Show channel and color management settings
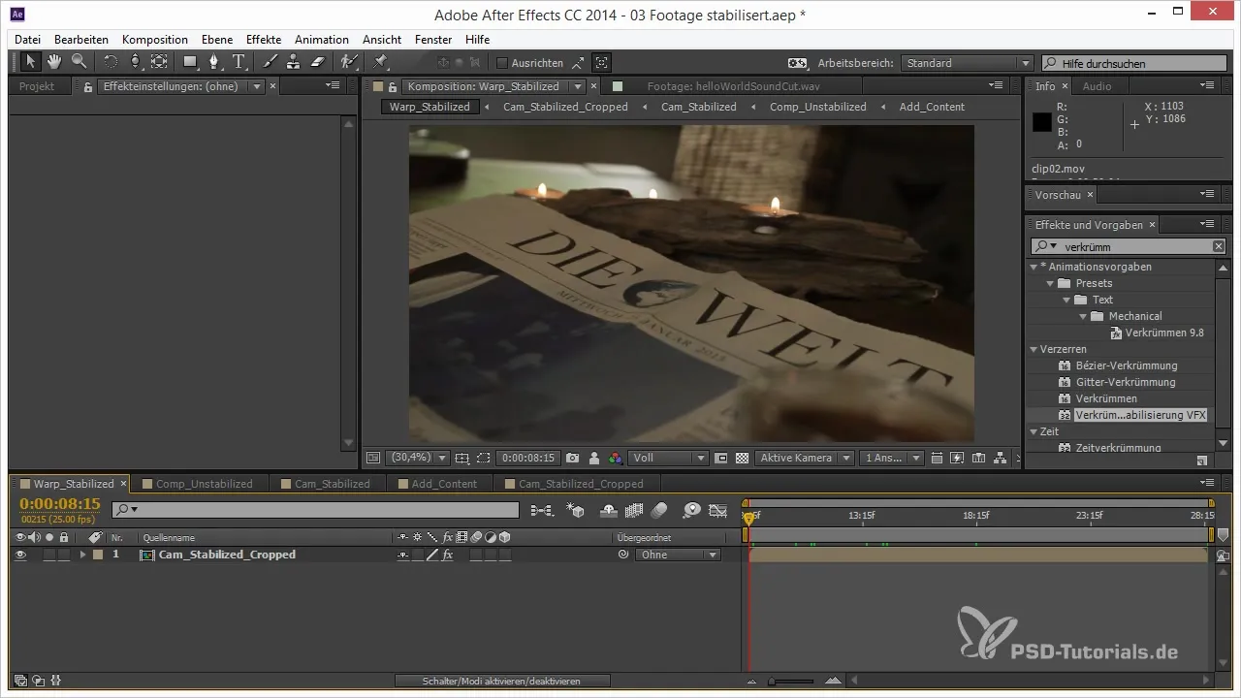 pyautogui.click(x=616, y=458)
